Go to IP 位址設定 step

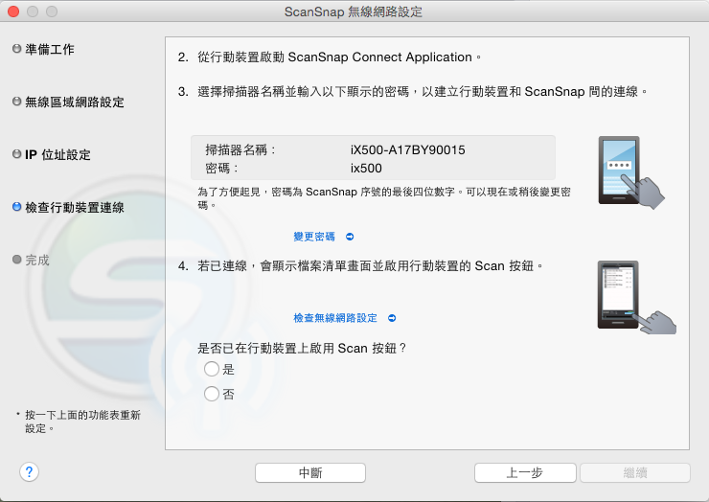[x=52, y=154]
